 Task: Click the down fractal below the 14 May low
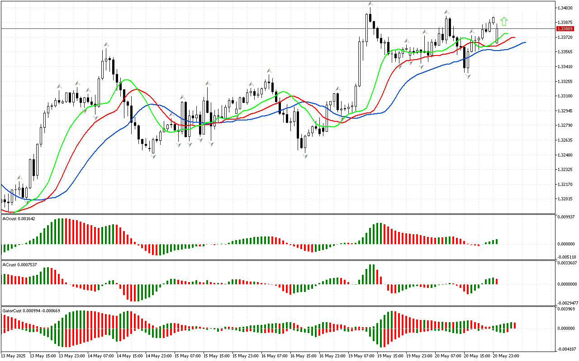pos(153,157)
